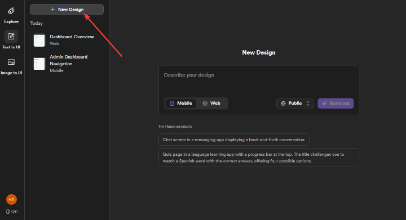Viewport: 406px width, 220px height.
Task: Click the Image to UI label
Action: (x=11, y=73)
